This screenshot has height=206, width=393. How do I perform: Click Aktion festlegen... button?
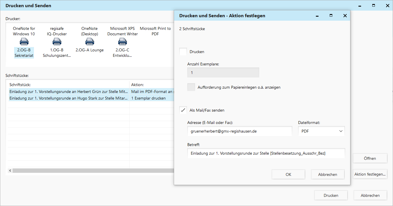[x=370, y=174]
